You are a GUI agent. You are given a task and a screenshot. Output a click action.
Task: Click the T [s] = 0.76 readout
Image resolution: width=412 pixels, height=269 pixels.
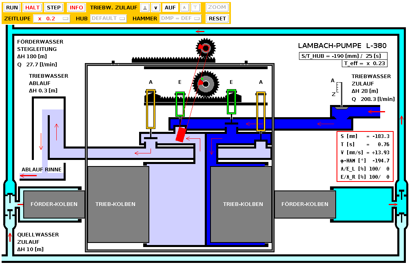[x=365, y=144]
